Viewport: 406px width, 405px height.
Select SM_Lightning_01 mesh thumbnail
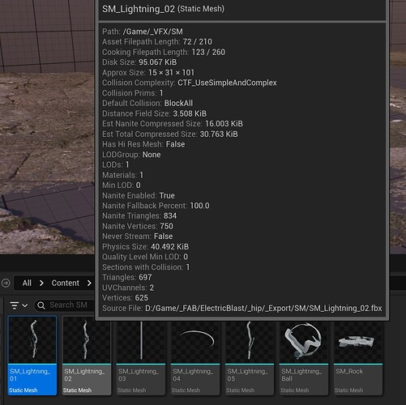(32, 339)
